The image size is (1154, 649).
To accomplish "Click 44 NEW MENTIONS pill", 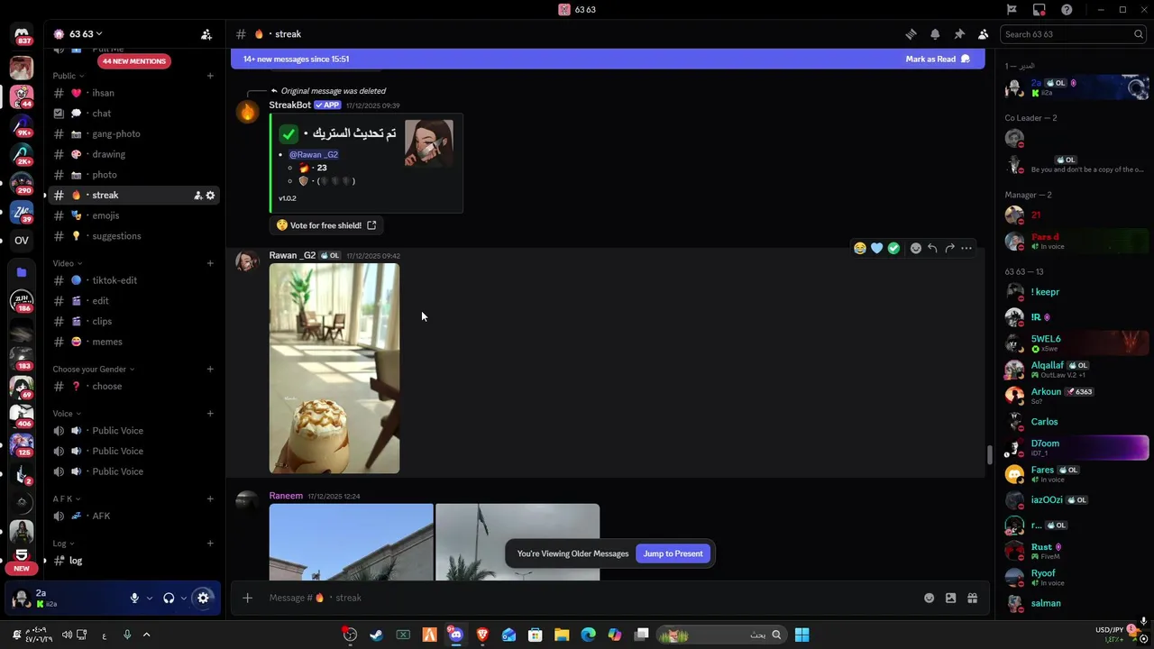I will (x=133, y=61).
